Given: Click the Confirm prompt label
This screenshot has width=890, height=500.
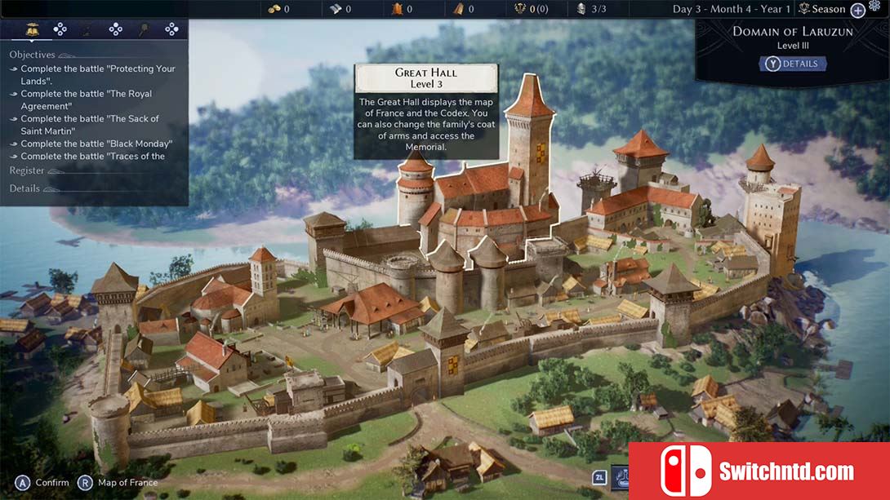Looking at the screenshot, I should [52, 483].
